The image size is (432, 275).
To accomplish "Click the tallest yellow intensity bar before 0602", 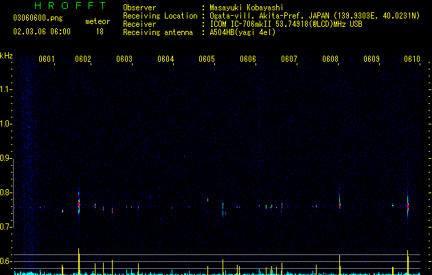I will pos(79,261).
